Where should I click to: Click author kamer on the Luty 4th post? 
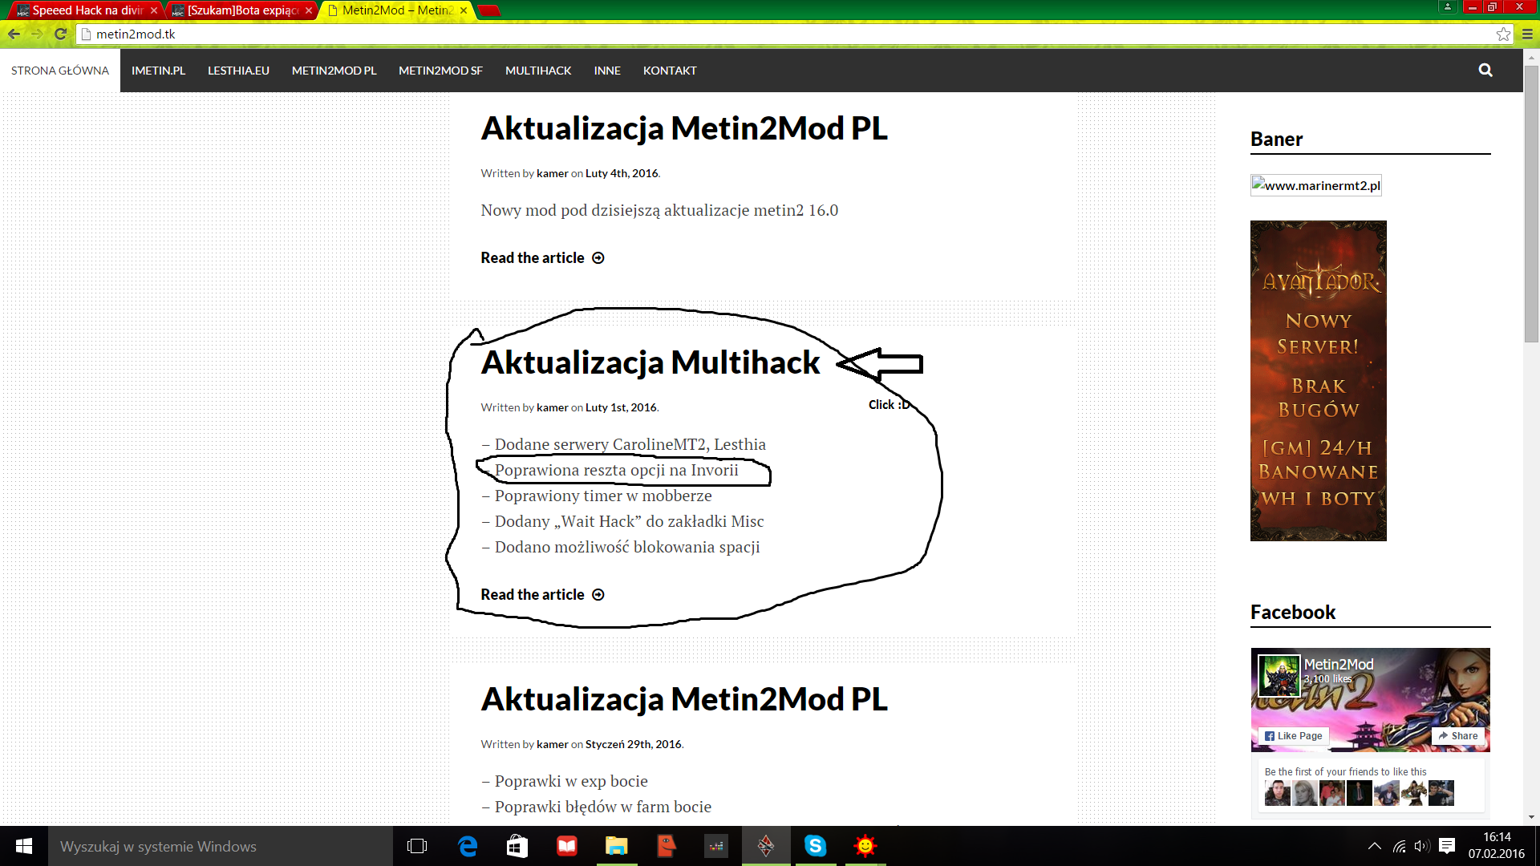click(552, 173)
